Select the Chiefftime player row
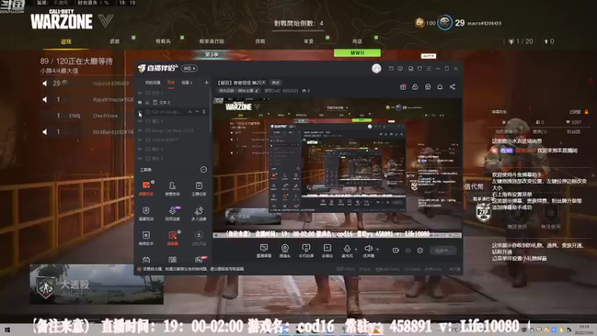 point(87,116)
